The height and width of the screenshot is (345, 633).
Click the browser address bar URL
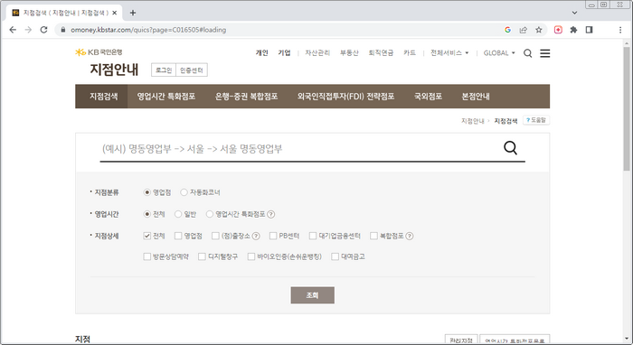[x=148, y=30]
